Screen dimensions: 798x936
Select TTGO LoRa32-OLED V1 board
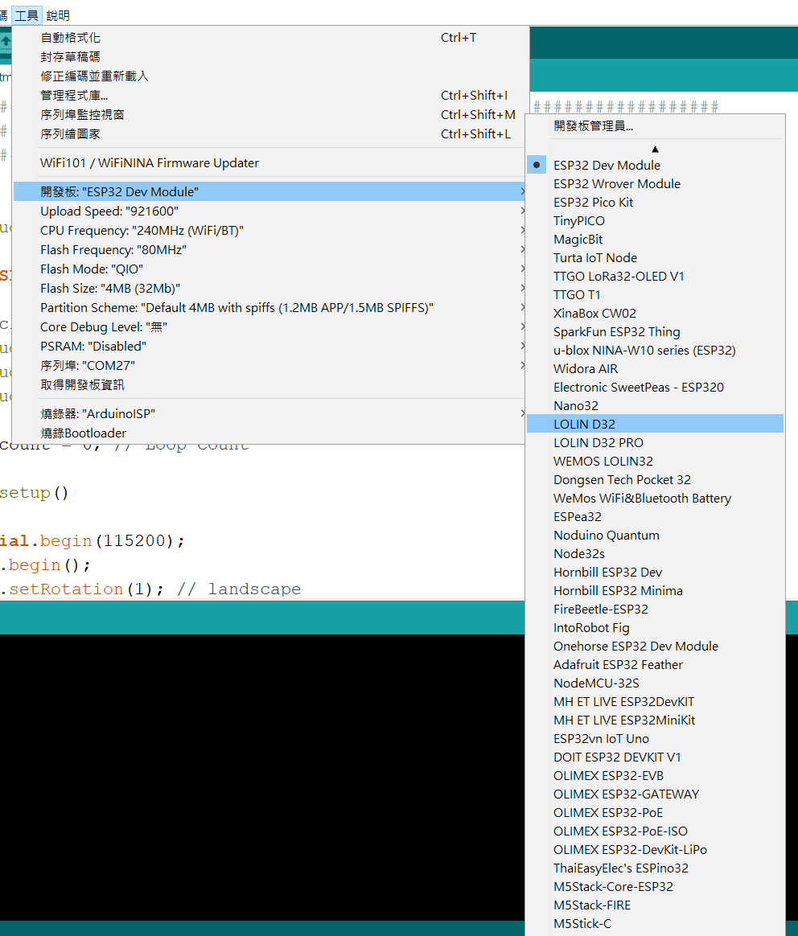pyautogui.click(x=656, y=277)
